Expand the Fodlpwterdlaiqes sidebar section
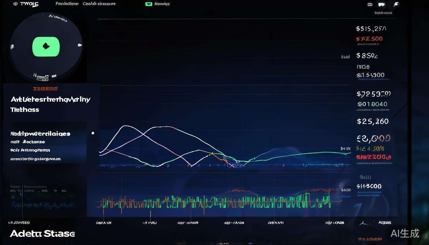This screenshot has width=429, height=245. 40,134
